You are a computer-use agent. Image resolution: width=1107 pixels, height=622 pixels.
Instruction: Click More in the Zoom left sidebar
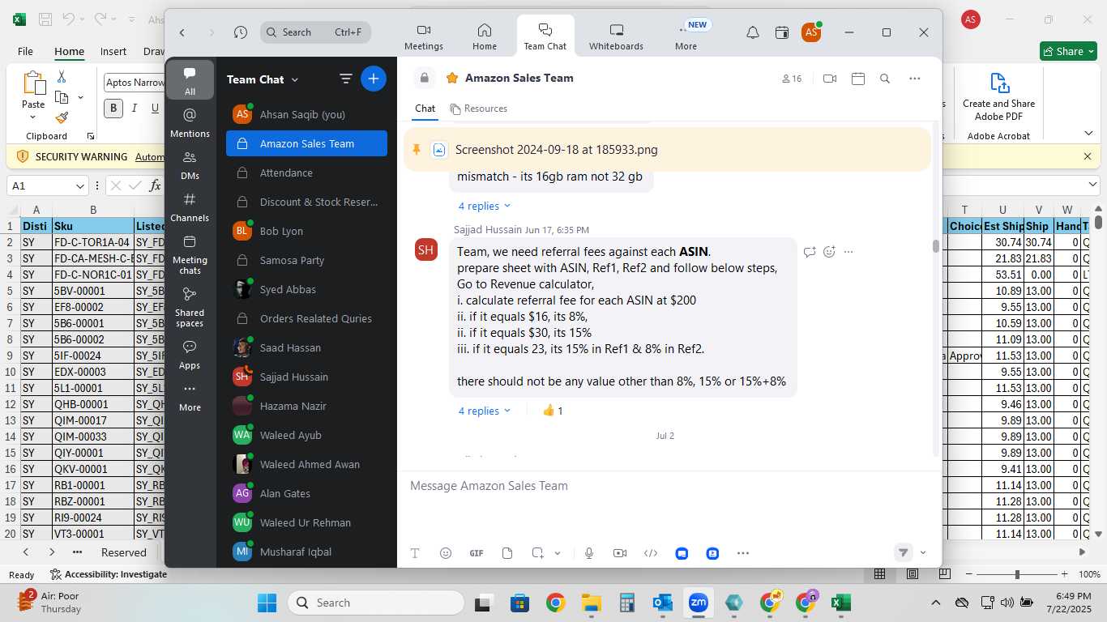click(190, 398)
